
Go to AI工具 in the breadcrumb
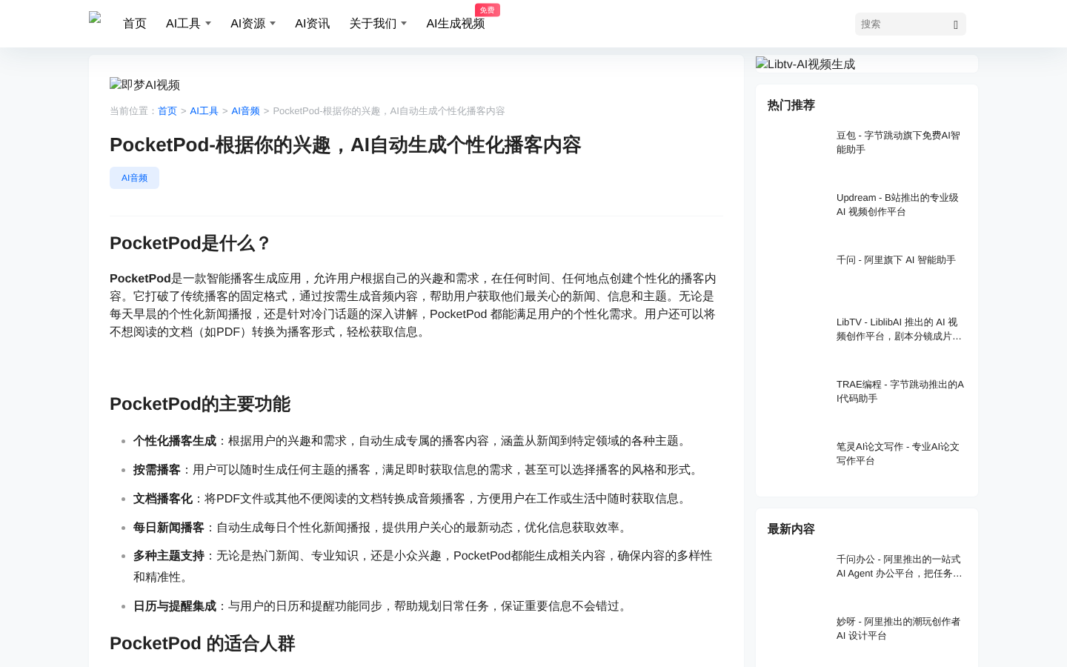pos(204,111)
